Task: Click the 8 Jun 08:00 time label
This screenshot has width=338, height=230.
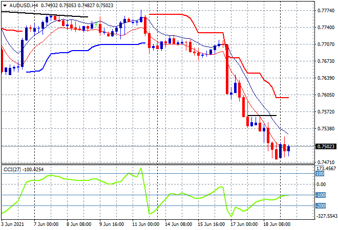Action: pyautogui.click(x=79, y=224)
